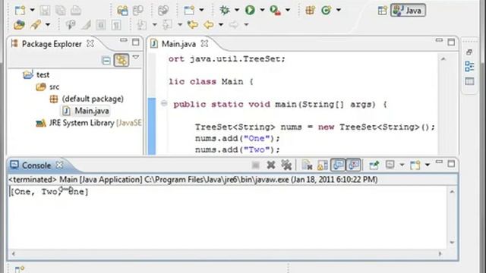486x273 pixels.
Task: Click the yellow Back navigation arrow
Action: click(209, 24)
